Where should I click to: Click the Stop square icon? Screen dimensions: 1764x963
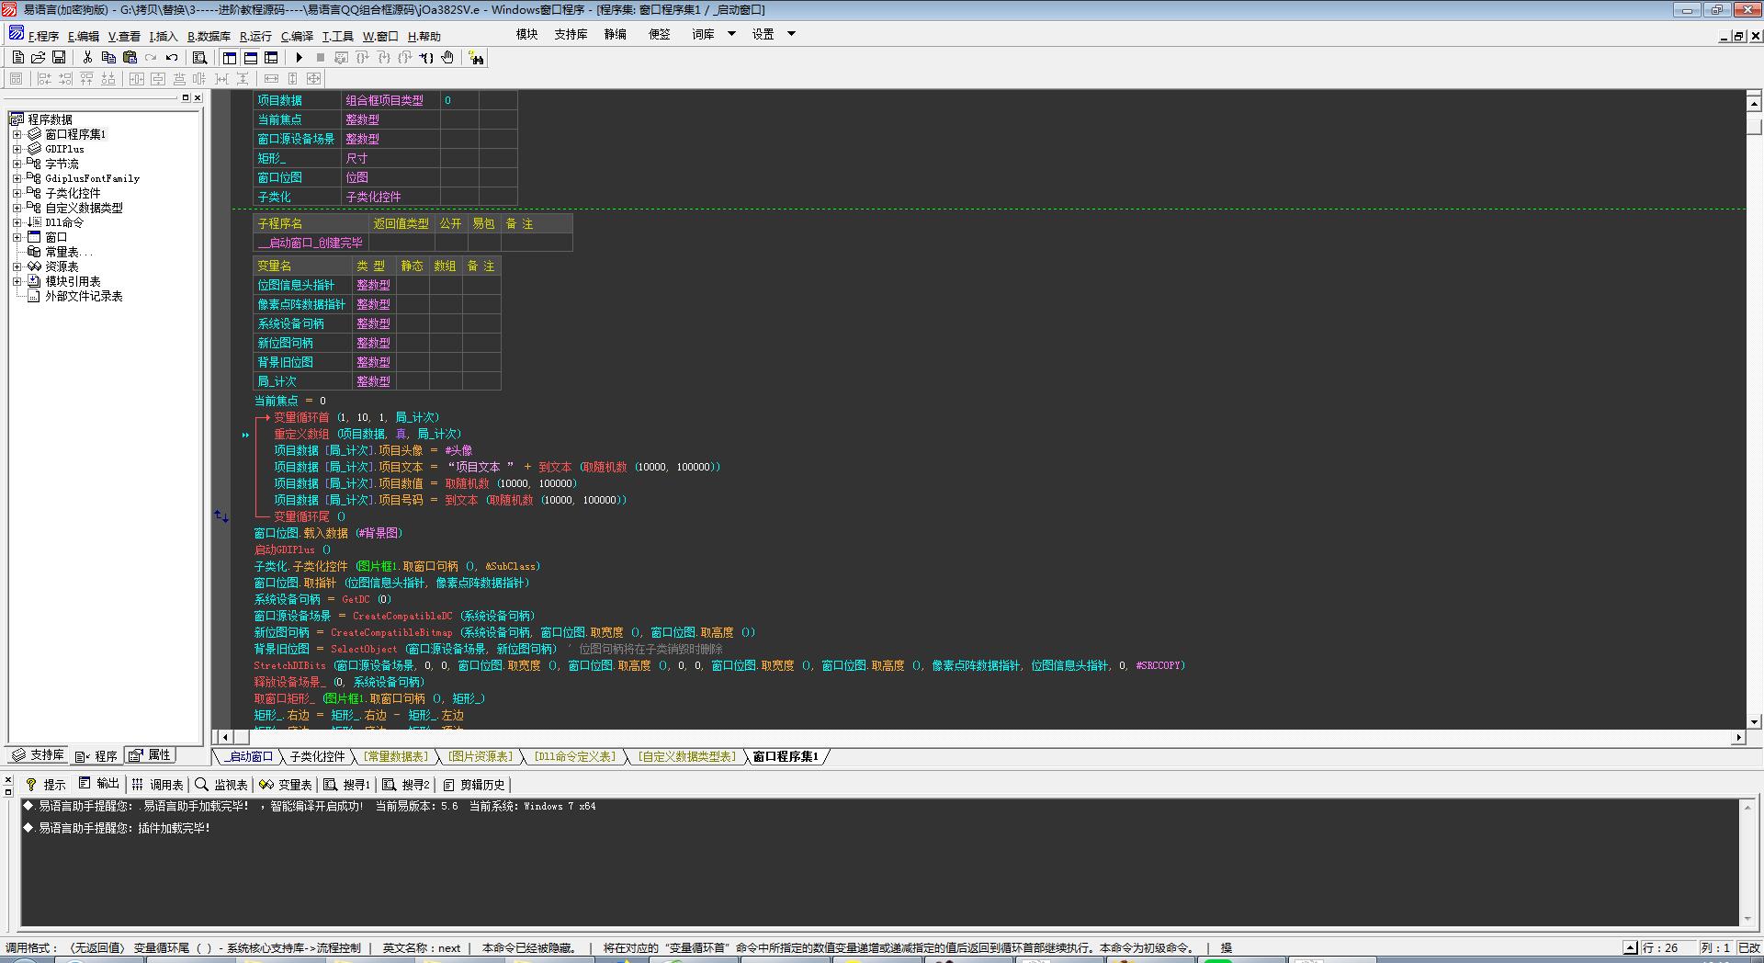pos(321,57)
